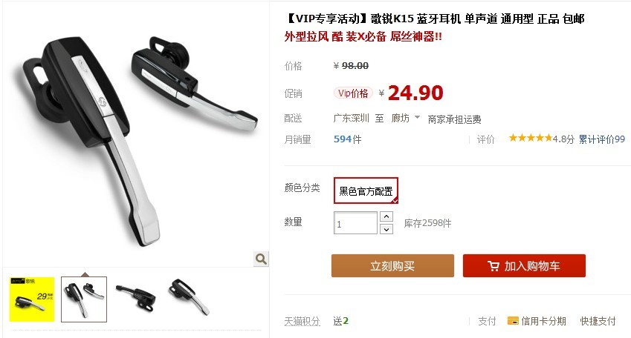Screen dimensions: 631x338
Task: Click the 快捷支付 payment option
Action: coord(598,321)
